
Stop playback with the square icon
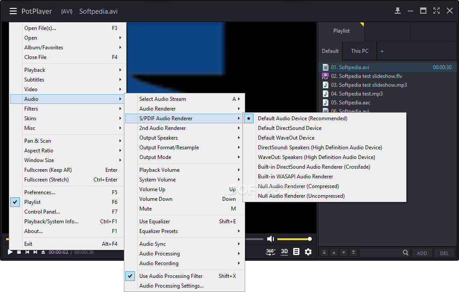coord(19,252)
